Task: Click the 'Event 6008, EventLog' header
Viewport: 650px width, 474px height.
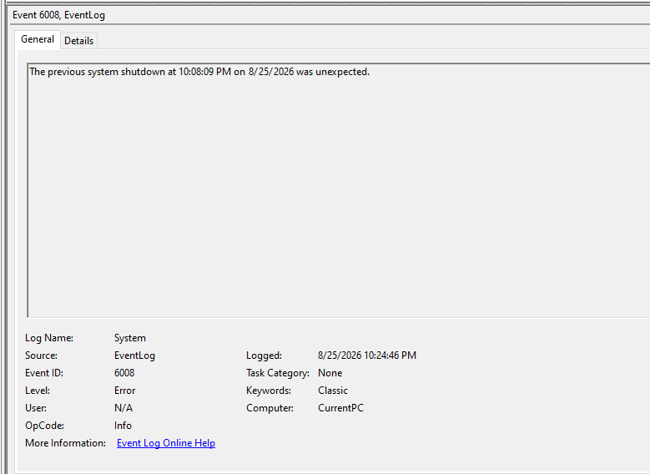Action: tap(59, 15)
